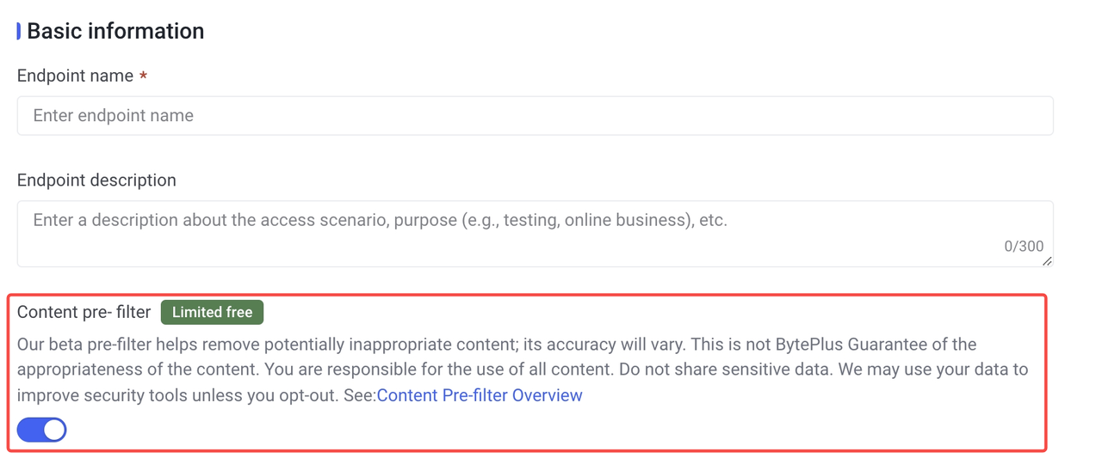The image size is (1102, 464).
Task: Click the Endpoint description field label
Action: tap(96, 180)
